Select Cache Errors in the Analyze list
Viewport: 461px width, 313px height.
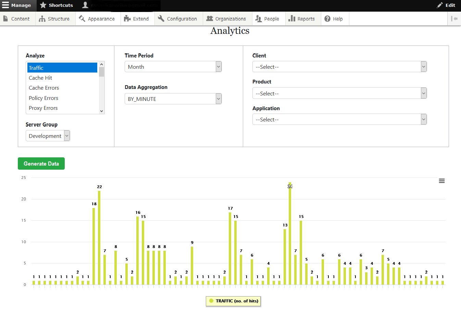tap(44, 88)
